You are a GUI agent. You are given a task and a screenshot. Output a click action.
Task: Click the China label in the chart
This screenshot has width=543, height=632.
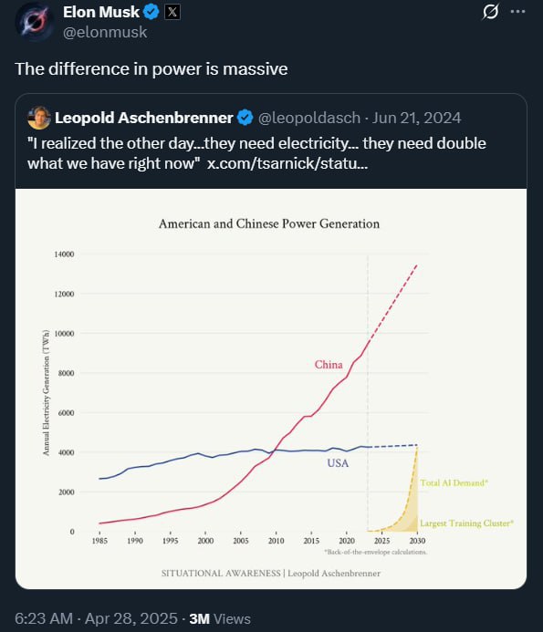tap(329, 365)
